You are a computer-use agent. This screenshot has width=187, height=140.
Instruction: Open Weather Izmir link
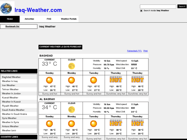(9, 130)
